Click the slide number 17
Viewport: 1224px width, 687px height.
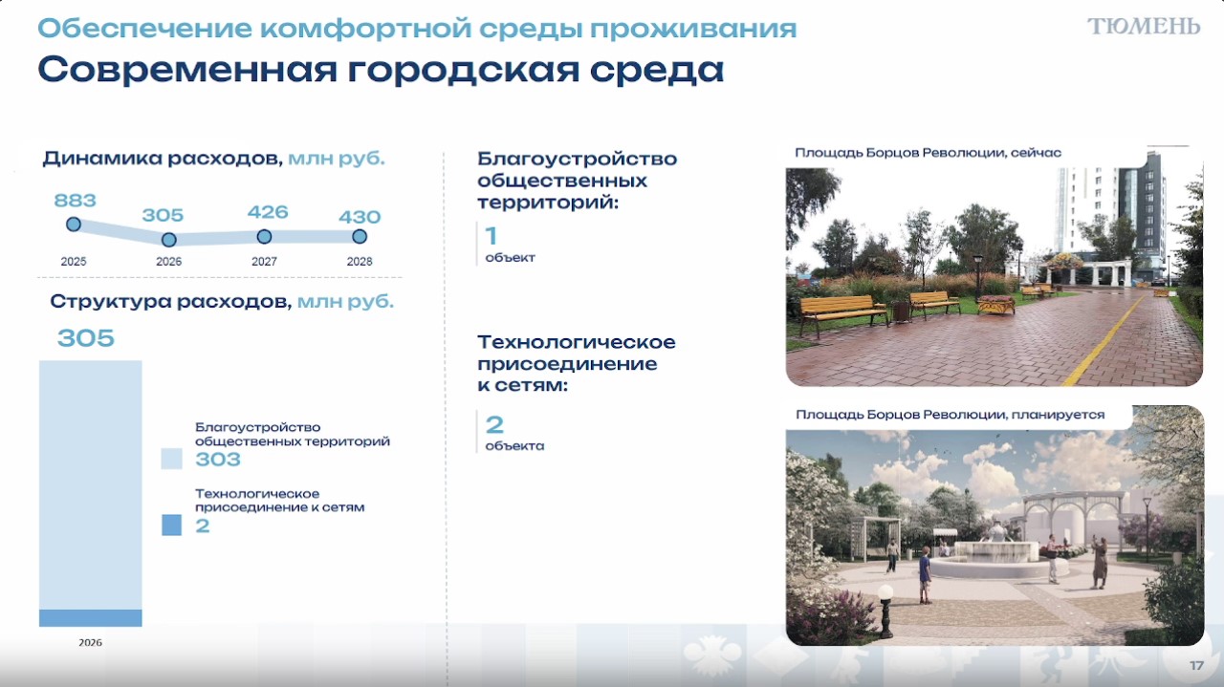pyautogui.click(x=1195, y=666)
